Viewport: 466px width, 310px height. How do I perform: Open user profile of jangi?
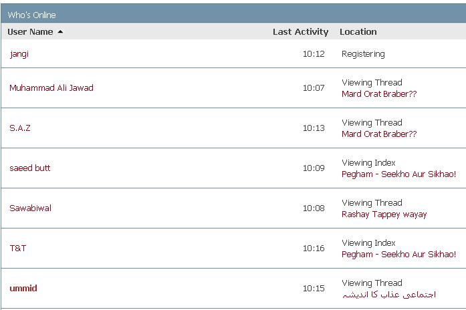point(19,54)
